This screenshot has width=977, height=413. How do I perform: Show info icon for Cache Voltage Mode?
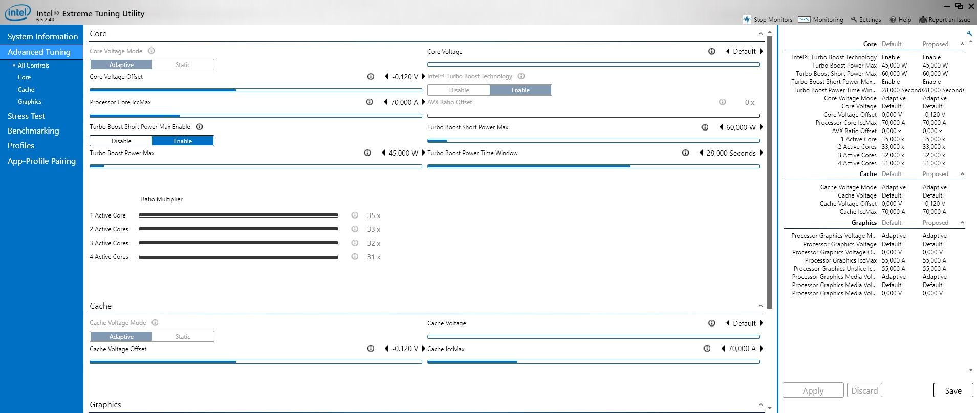click(x=155, y=323)
